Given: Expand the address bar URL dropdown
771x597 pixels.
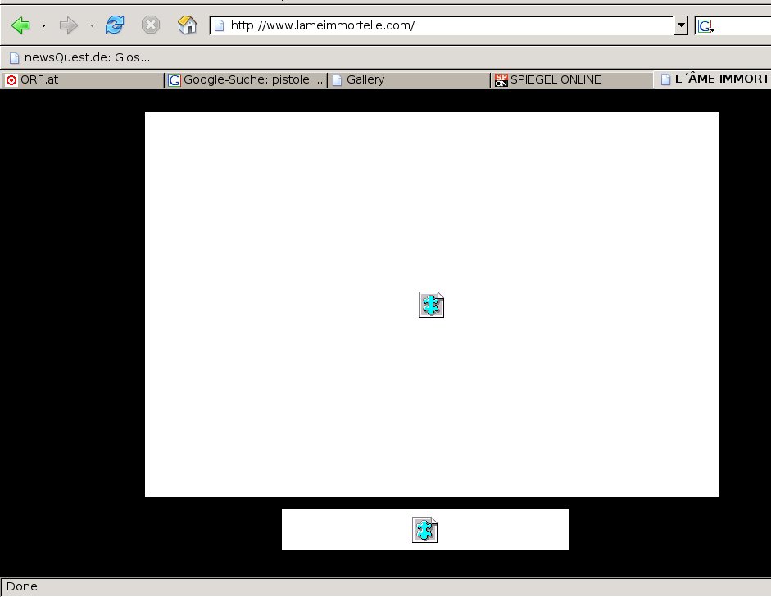Looking at the screenshot, I should (681, 25).
